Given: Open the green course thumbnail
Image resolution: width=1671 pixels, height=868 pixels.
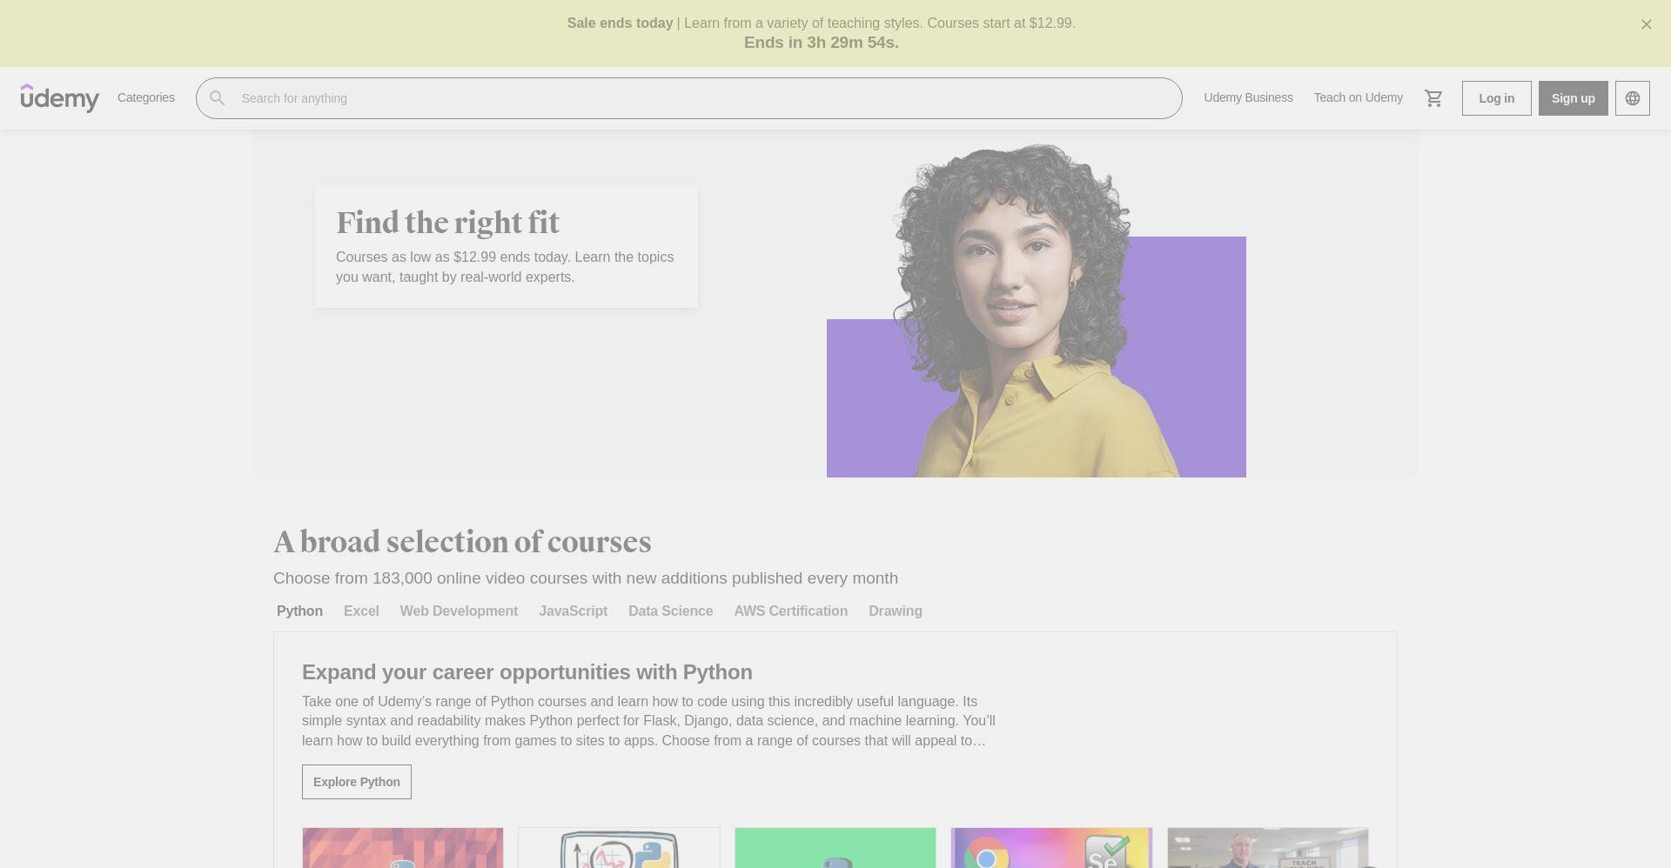Looking at the screenshot, I should coord(835,848).
